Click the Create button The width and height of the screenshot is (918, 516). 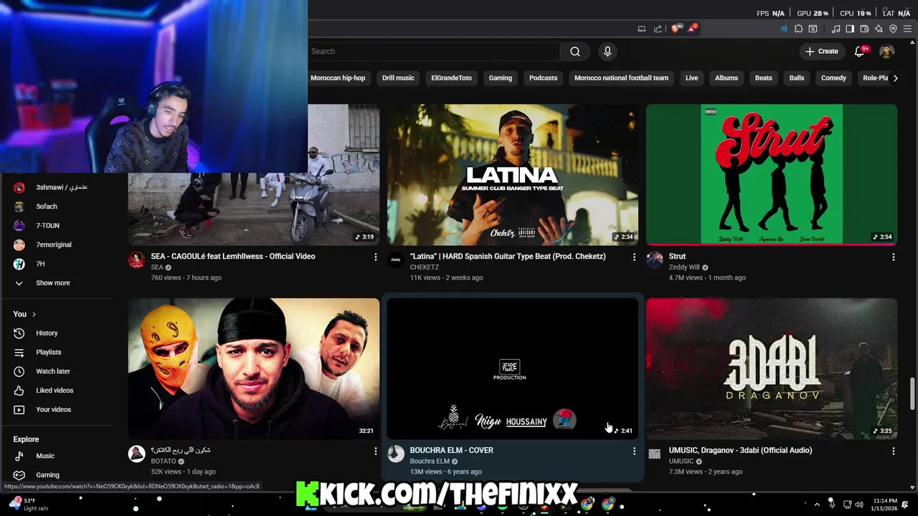click(x=821, y=52)
